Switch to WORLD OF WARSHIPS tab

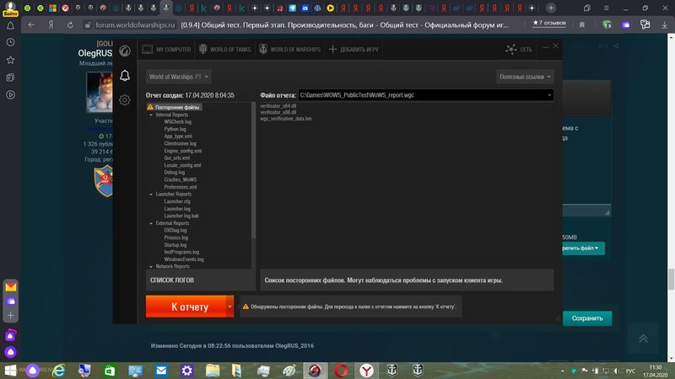point(289,50)
